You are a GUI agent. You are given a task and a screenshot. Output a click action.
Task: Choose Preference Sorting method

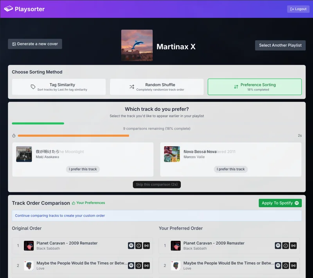(x=255, y=87)
